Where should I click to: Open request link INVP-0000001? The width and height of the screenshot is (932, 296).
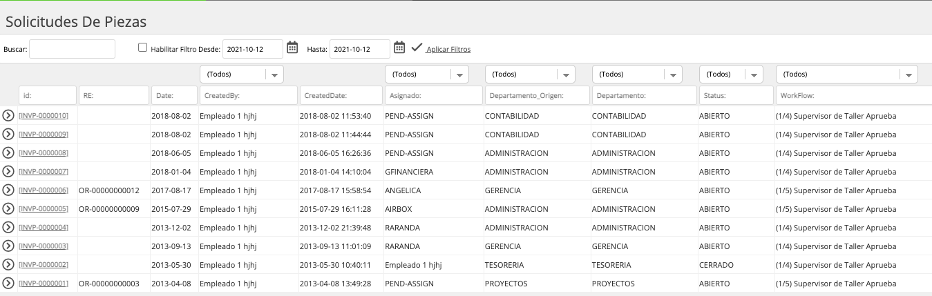44,284
